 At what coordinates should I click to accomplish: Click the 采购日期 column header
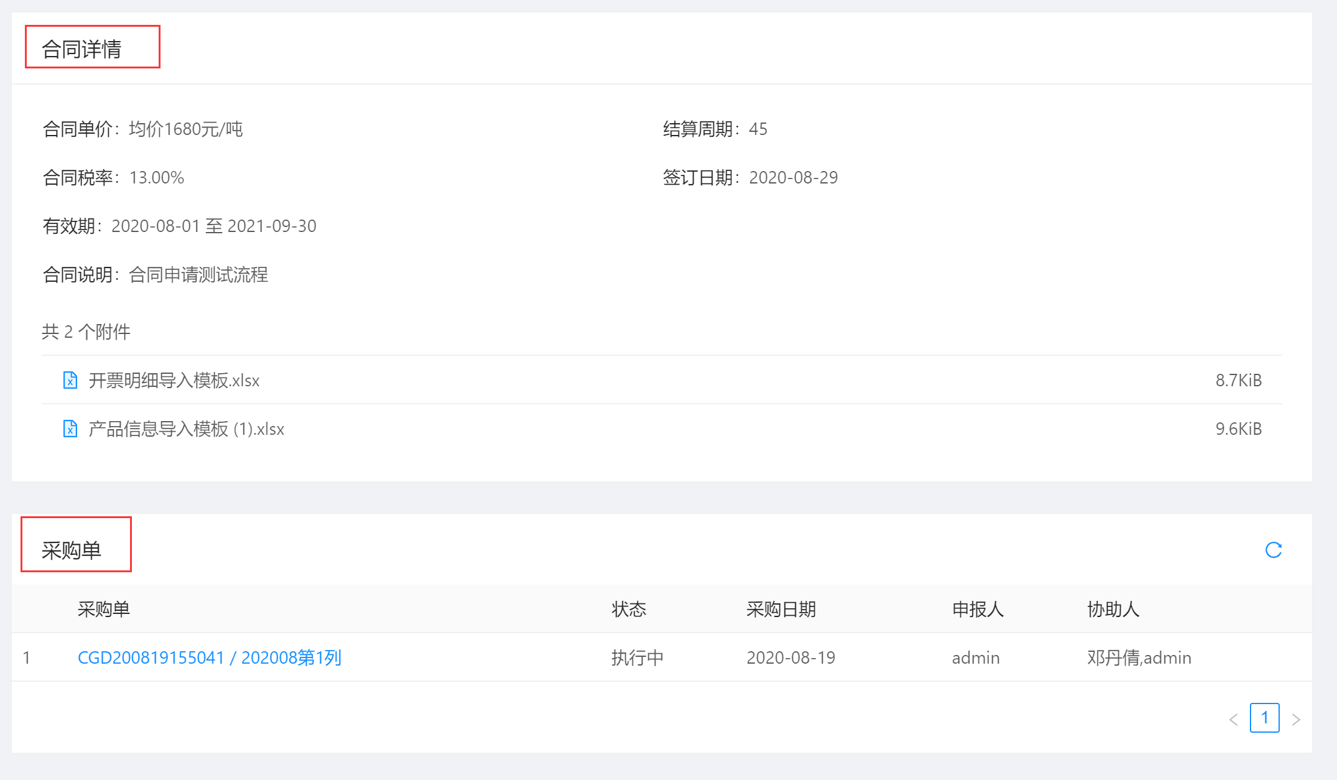[x=781, y=609]
